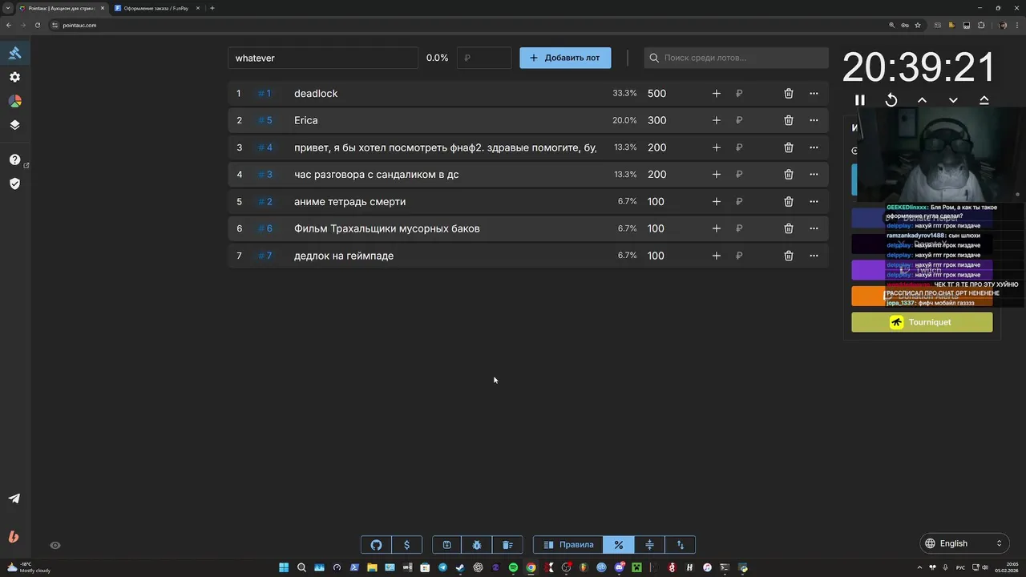
Task: Click the bug report icon
Action: click(477, 545)
